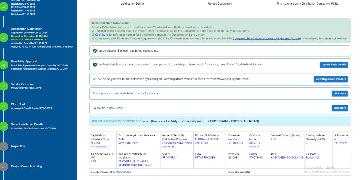Click the grey Inspection step icon
Viewport: 362px width, 180px height.
[3, 146]
